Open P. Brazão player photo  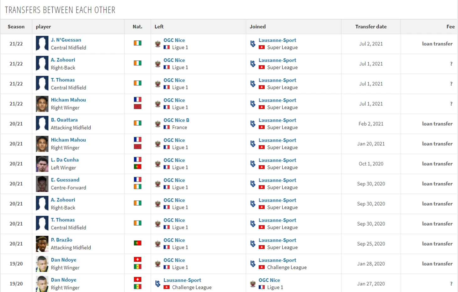pos(42,244)
